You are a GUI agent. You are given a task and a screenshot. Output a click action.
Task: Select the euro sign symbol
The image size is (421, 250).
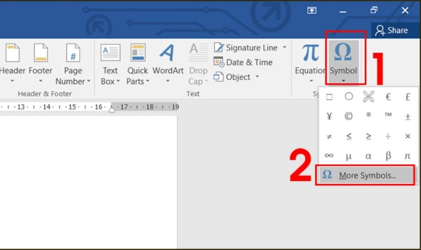(x=388, y=97)
